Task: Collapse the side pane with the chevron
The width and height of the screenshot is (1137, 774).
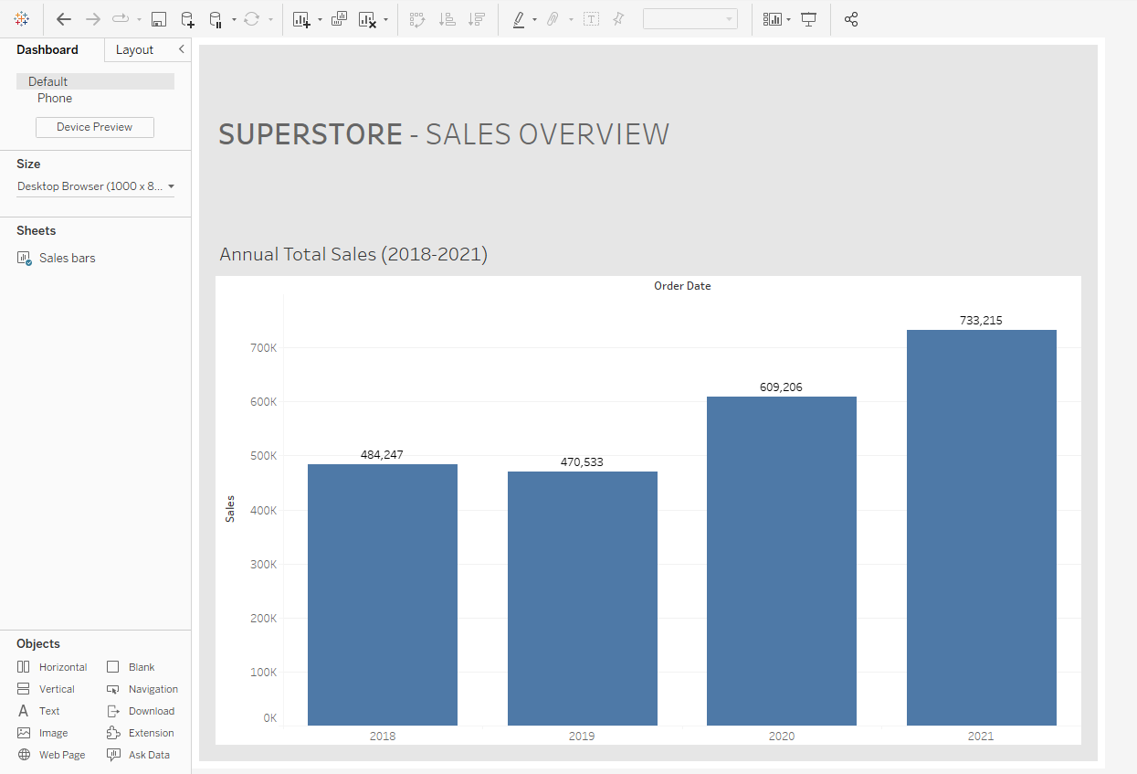Action: [x=181, y=49]
